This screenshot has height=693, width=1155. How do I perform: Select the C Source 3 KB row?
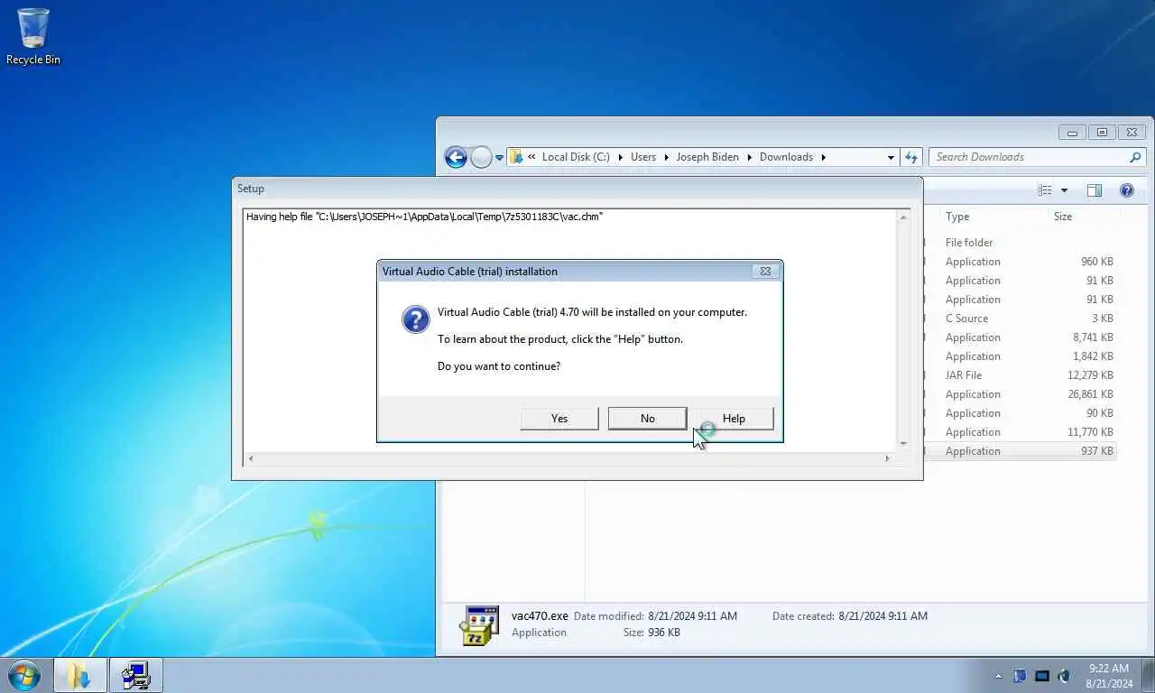pos(1021,319)
